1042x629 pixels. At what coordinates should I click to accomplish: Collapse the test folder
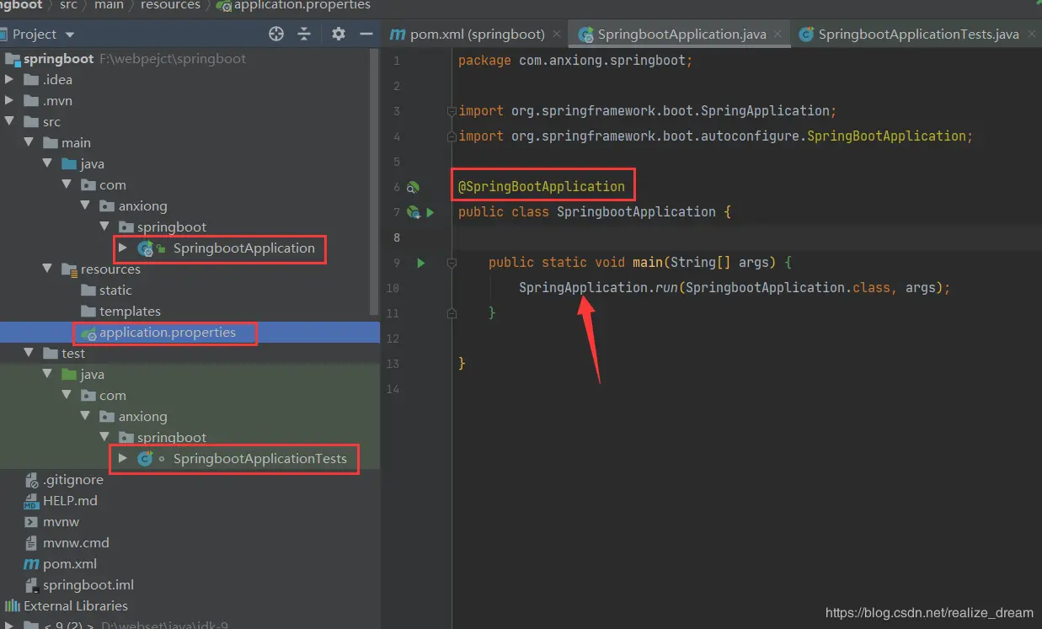[29, 354]
